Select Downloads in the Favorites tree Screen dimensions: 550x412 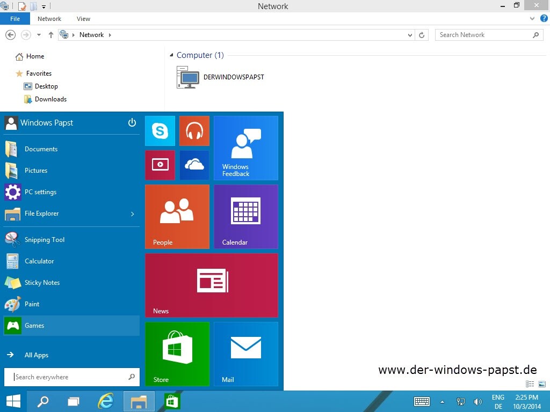pyautogui.click(x=50, y=99)
